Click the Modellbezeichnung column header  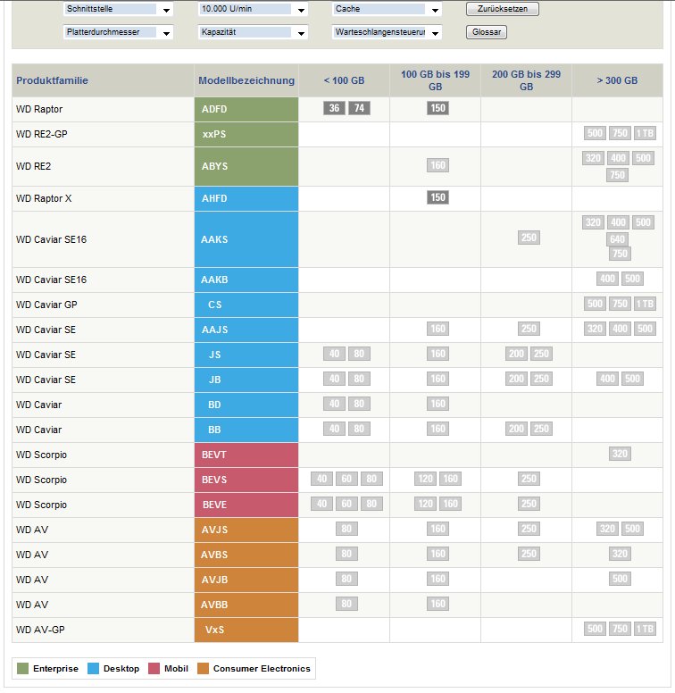coord(246,80)
